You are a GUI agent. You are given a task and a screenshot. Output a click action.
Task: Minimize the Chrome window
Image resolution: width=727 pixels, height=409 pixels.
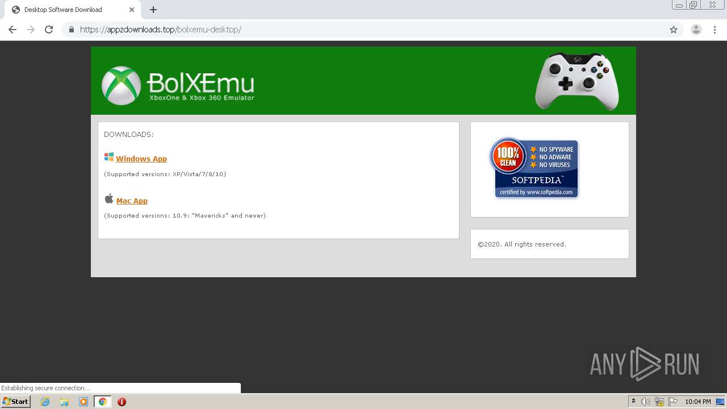pyautogui.click(x=679, y=5)
